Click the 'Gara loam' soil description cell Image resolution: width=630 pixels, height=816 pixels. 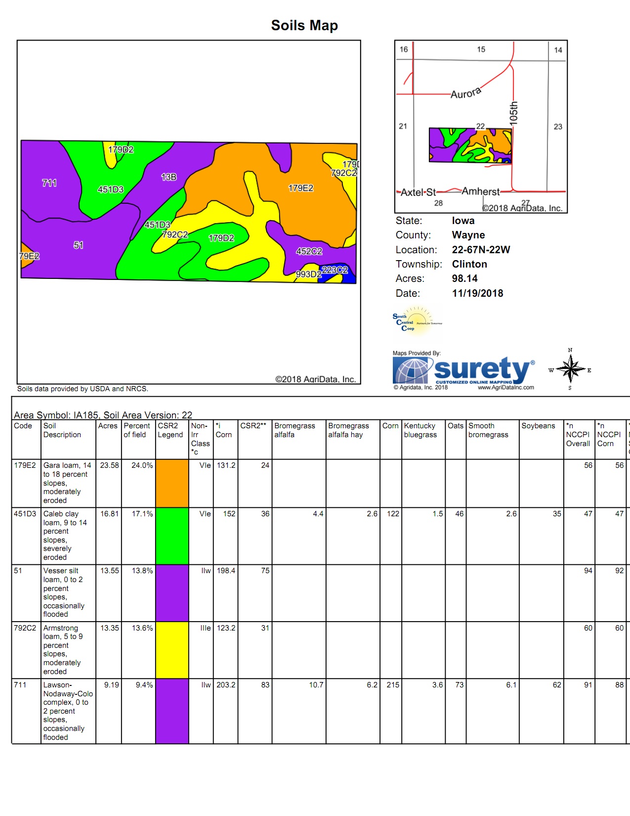coord(67,483)
